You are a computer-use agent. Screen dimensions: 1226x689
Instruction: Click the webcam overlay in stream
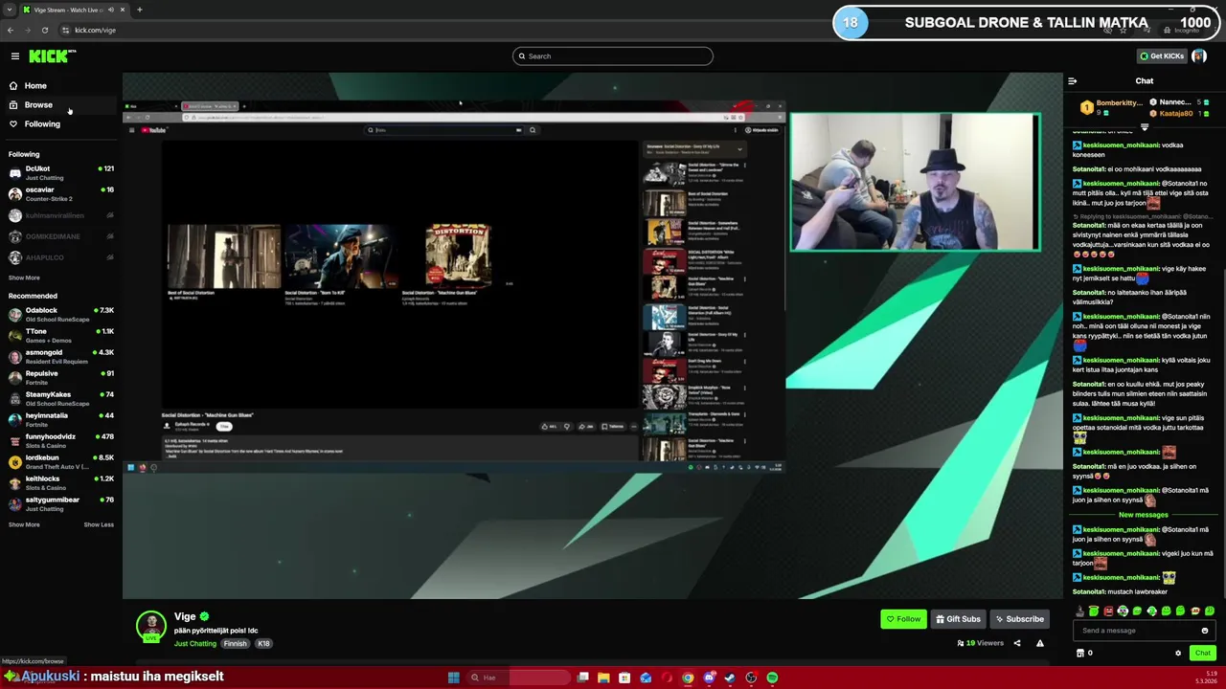tap(915, 182)
